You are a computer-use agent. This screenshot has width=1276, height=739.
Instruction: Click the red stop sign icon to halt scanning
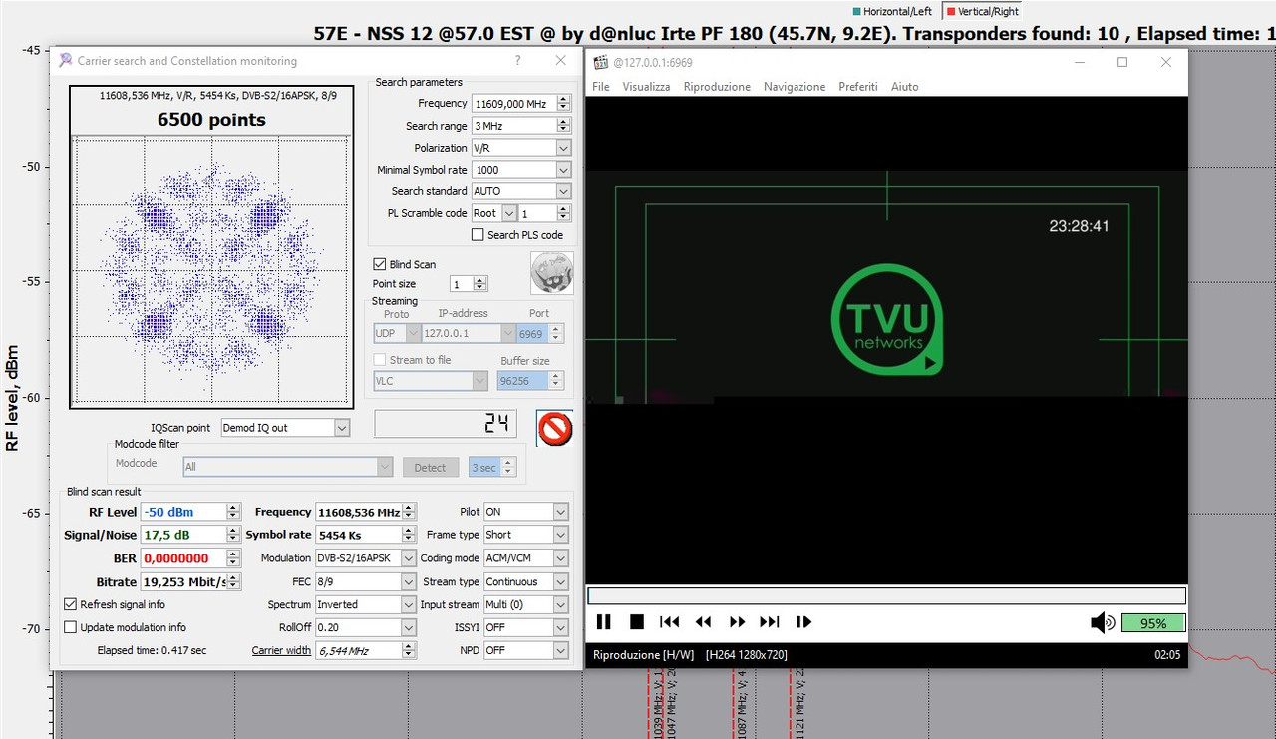(x=554, y=429)
